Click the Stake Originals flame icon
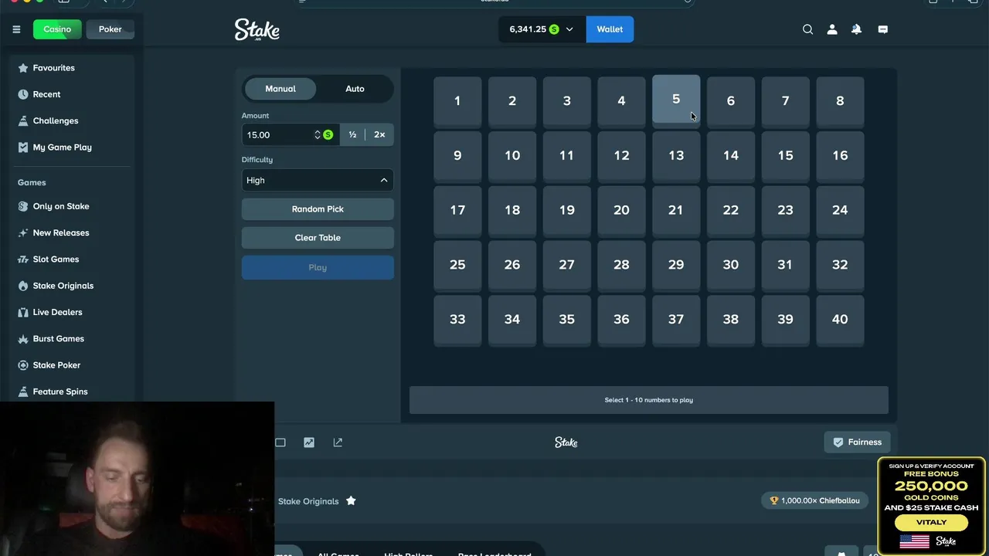Screen dimensions: 989x556 point(23,286)
